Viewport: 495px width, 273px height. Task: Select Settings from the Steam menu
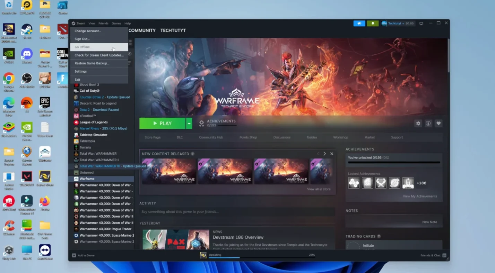click(80, 71)
